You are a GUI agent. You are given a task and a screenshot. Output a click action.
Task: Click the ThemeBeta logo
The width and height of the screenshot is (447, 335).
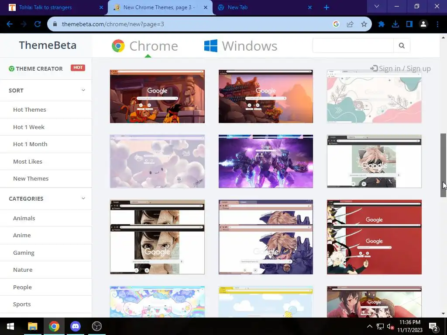point(48,45)
